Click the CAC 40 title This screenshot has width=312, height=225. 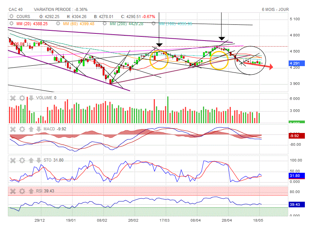tap(15, 9)
